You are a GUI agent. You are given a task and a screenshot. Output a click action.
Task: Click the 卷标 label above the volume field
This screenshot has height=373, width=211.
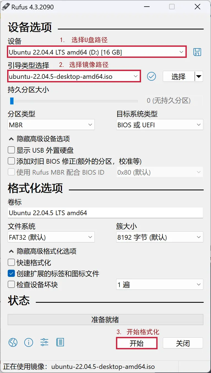click(15, 202)
